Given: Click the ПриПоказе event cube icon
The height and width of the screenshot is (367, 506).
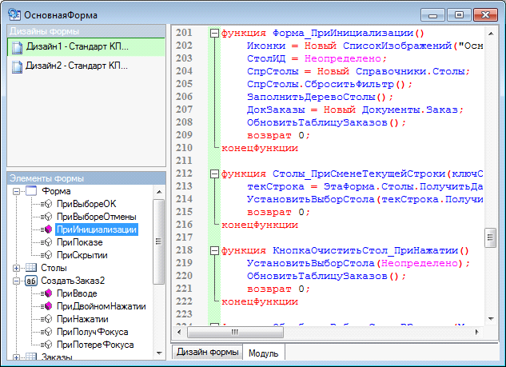Looking at the screenshot, I should (x=48, y=242).
